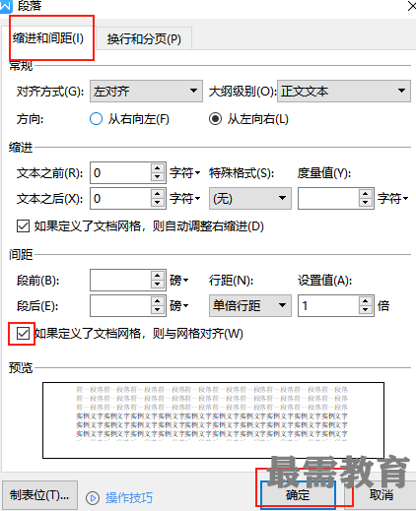The height and width of the screenshot is (511, 416).
Task: Increase the 文本之后 indent with up arrow
Action: (158, 194)
